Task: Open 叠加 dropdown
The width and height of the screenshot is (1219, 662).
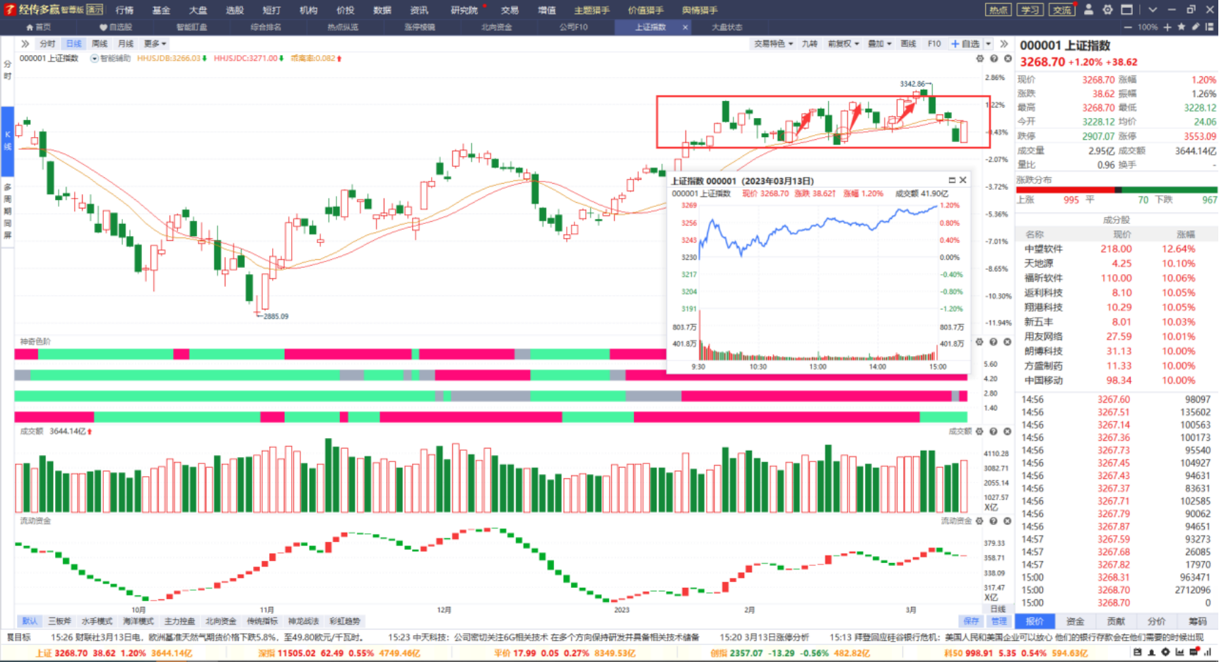Action: click(x=879, y=44)
